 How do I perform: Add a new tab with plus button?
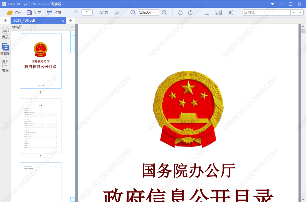pos(71,21)
